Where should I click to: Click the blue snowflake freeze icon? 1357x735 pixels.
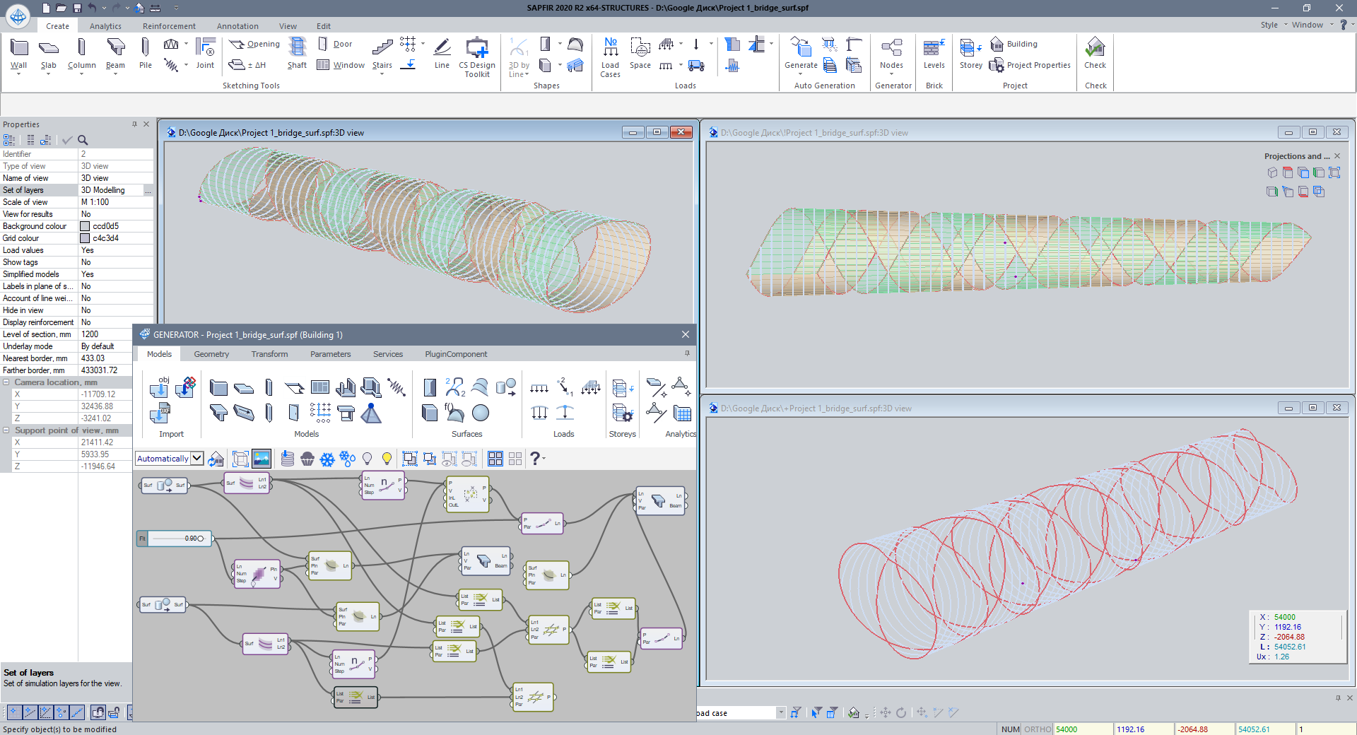[x=327, y=459]
